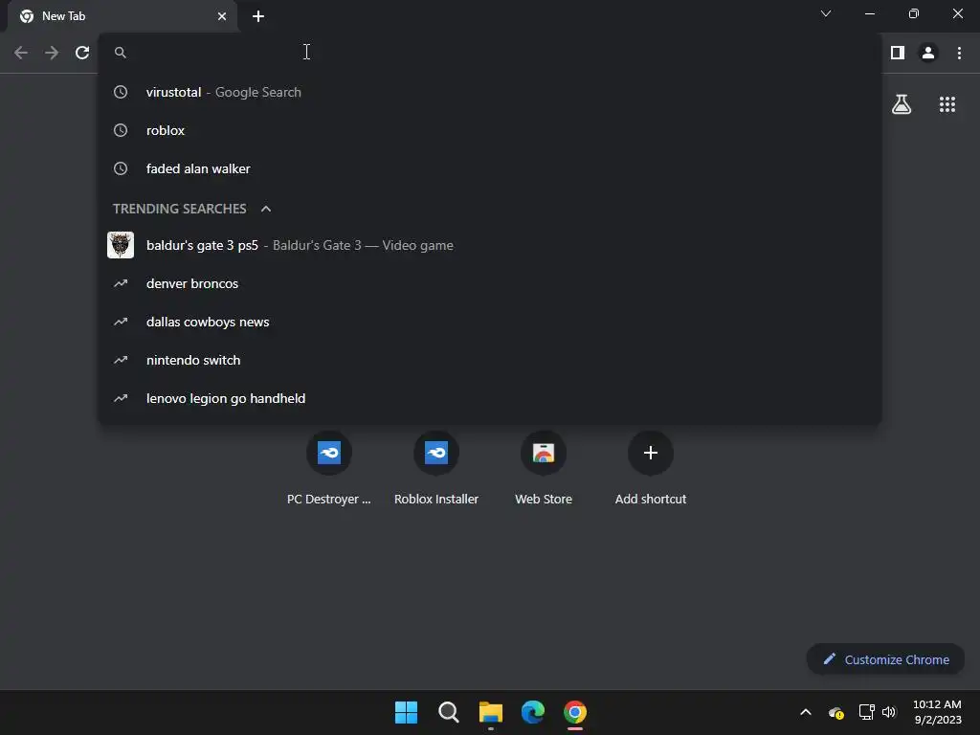Close the New Tab tab
This screenshot has height=735, width=980.
click(x=222, y=16)
